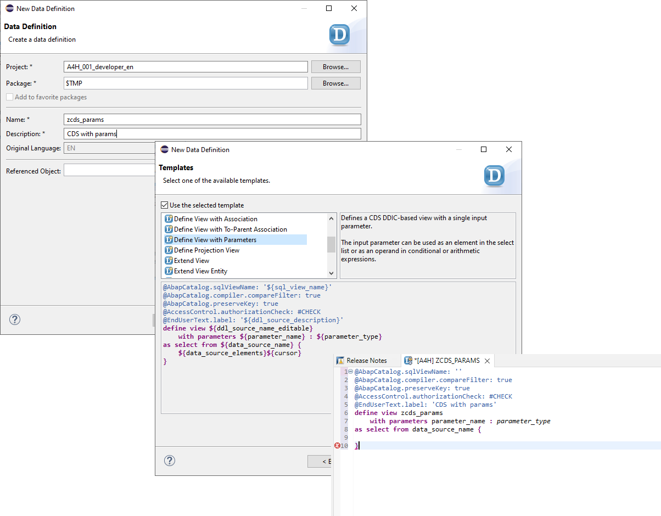
Task: Click data_source_name in line 8
Action: tap(443, 429)
